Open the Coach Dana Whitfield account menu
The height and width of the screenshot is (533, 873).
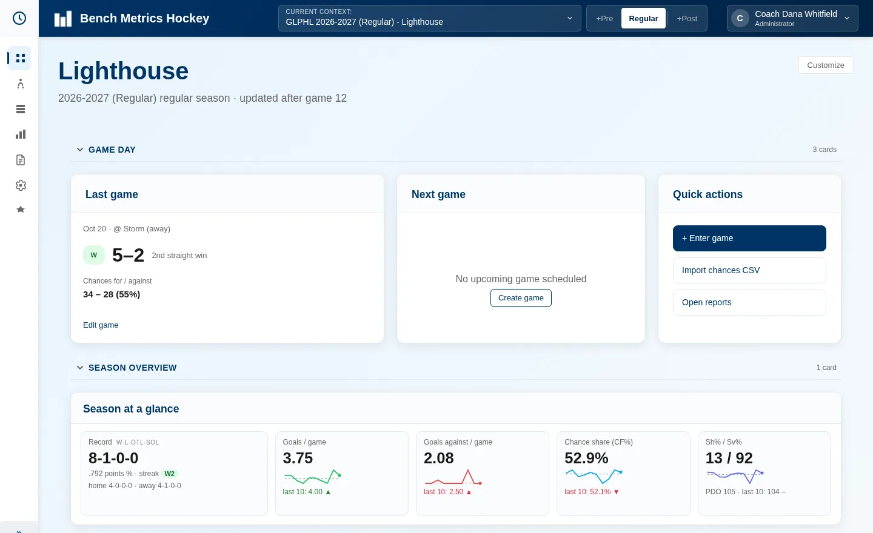coord(792,18)
